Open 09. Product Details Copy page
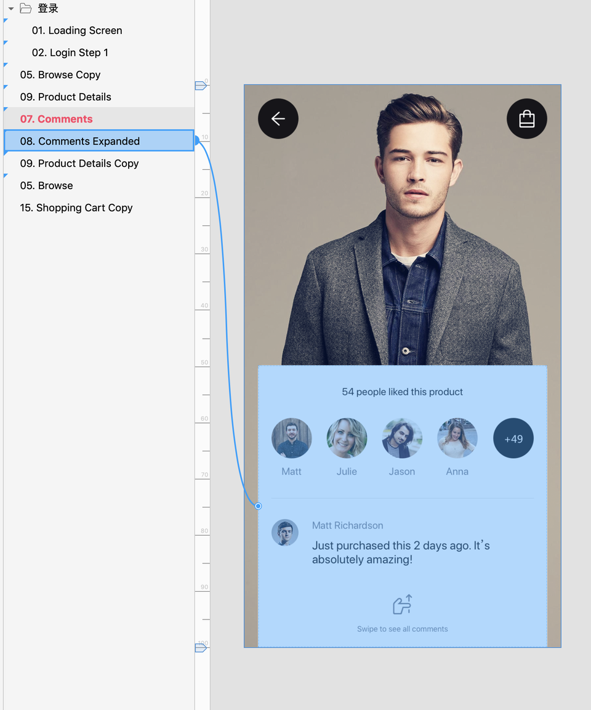The width and height of the screenshot is (591, 710). [x=79, y=164]
